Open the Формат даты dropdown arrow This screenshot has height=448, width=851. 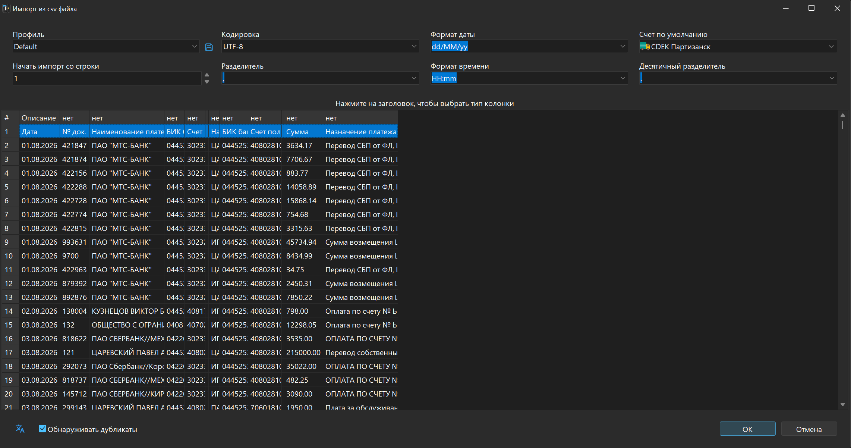click(x=623, y=47)
